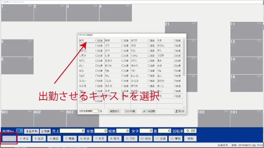The image size is (264, 148).
Task: Tick 出勤 for えま
Action: (x=175, y=41)
